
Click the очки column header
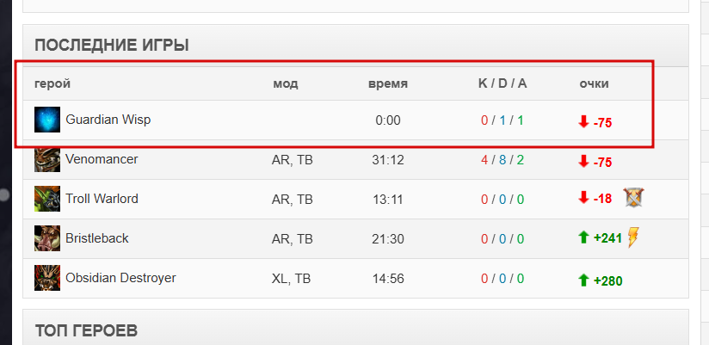click(x=595, y=83)
